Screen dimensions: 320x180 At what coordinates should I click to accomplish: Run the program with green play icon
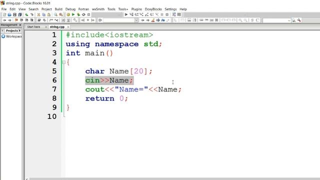pyautogui.click(x=73, y=14)
